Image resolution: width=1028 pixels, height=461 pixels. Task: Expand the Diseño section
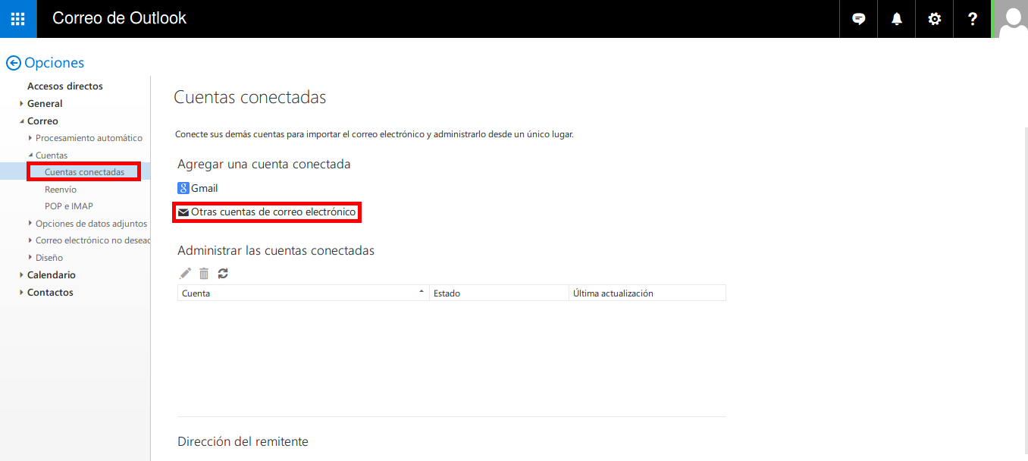pyautogui.click(x=30, y=258)
